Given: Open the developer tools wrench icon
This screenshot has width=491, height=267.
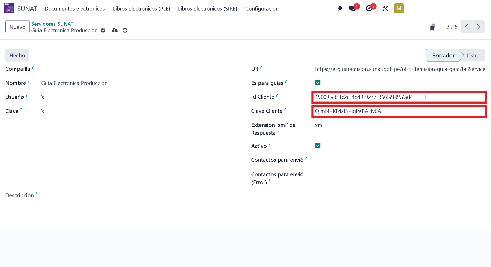Looking at the screenshot, I should tap(385, 8).
